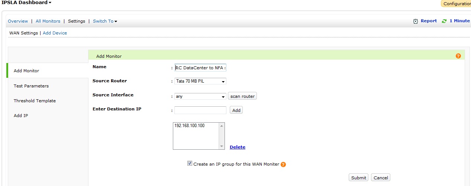Submit the Add Monitor form
The height and width of the screenshot is (186, 471).
click(x=358, y=178)
